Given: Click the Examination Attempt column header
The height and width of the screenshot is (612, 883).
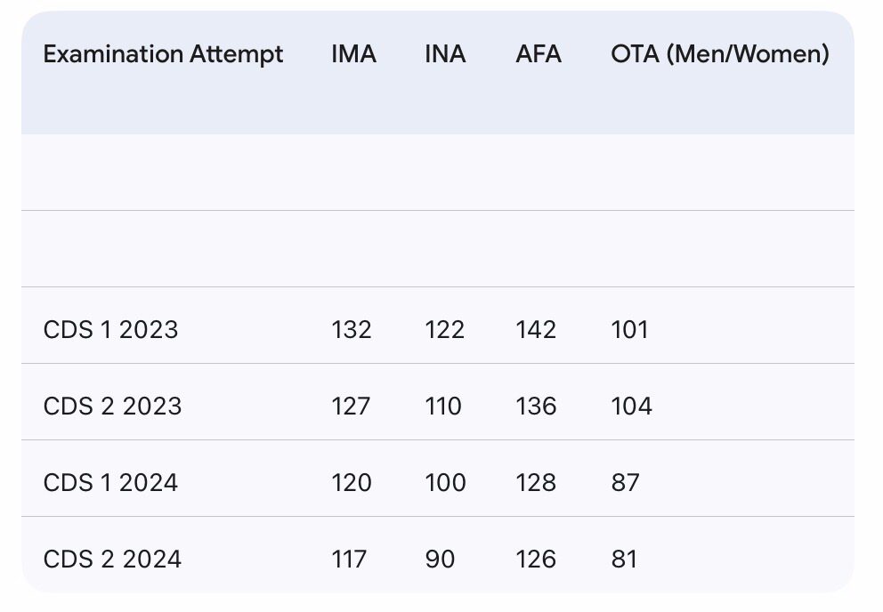Looking at the screenshot, I should [163, 54].
